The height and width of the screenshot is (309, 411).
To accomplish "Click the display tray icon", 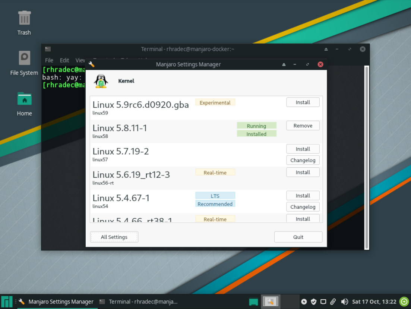I will coord(323,302).
